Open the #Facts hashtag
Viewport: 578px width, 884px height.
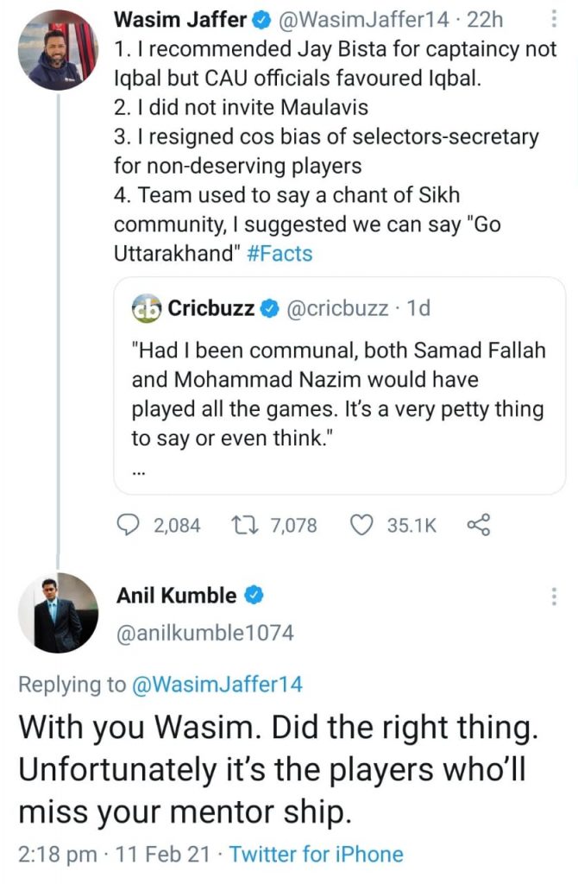pyautogui.click(x=286, y=254)
